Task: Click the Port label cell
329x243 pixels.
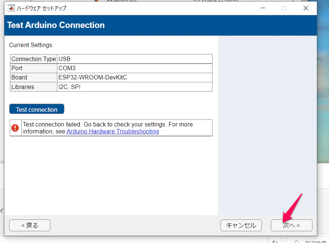Action: click(x=33, y=68)
